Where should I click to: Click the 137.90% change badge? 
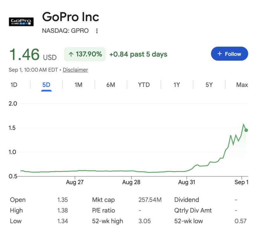(x=85, y=54)
